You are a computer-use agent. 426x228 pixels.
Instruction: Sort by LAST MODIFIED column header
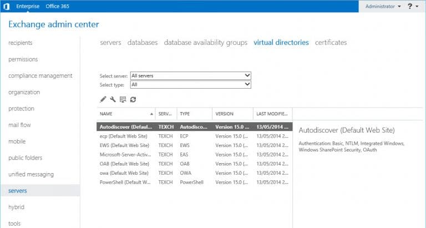pos(272,114)
